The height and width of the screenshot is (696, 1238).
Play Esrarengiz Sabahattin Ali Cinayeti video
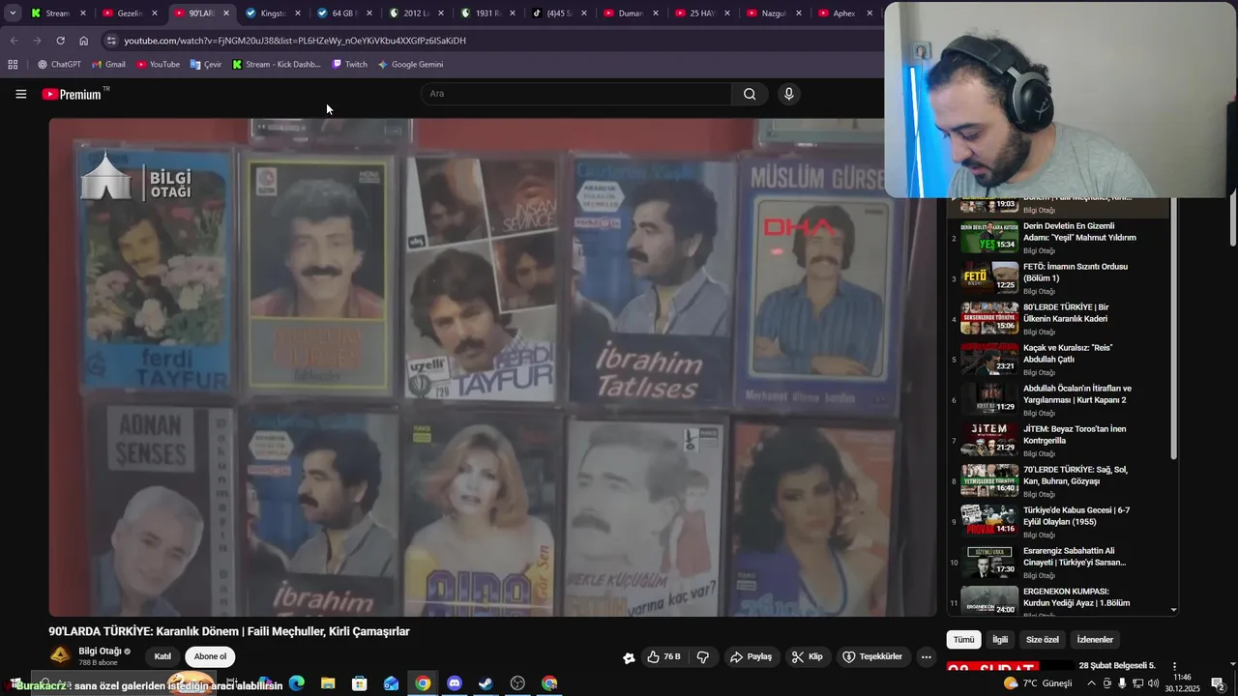1060,562
